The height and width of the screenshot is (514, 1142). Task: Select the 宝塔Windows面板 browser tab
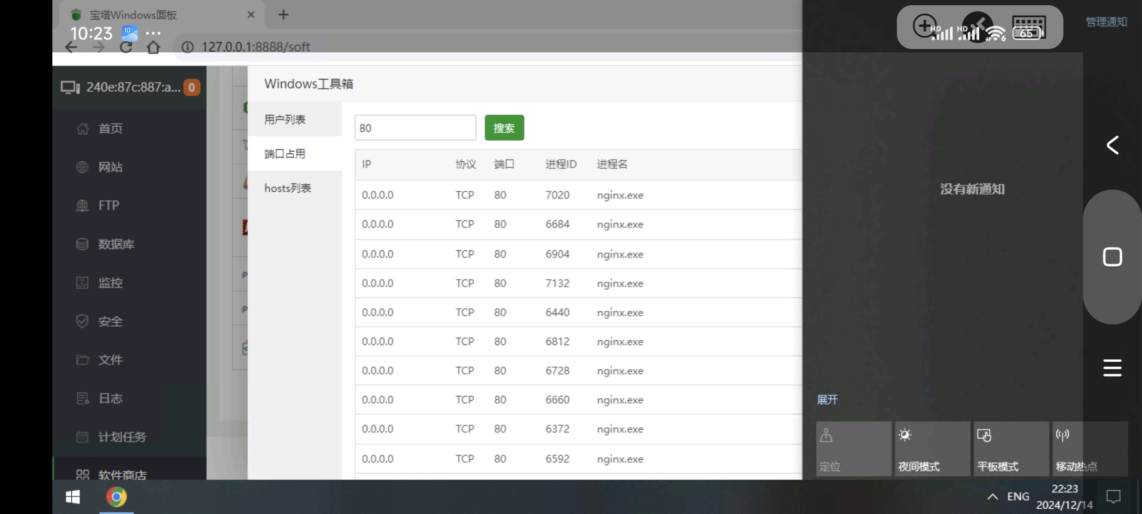click(x=162, y=15)
